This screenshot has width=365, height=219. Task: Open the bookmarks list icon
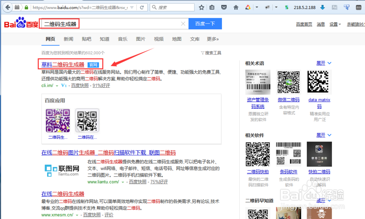click(212, 7)
